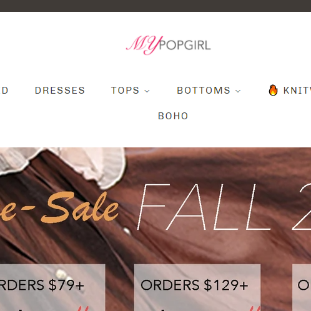Go to the BOHO category

tap(173, 116)
